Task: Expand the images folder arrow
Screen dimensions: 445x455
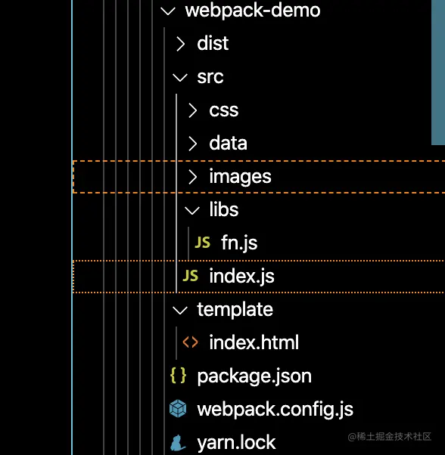Action: point(192,177)
